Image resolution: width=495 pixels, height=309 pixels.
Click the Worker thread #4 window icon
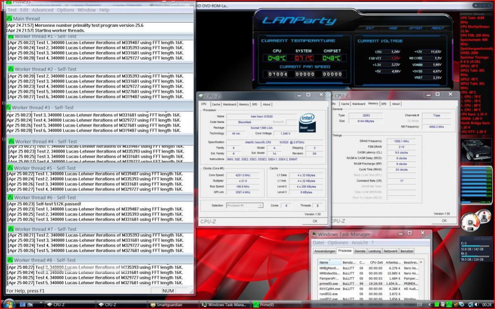click(11, 141)
